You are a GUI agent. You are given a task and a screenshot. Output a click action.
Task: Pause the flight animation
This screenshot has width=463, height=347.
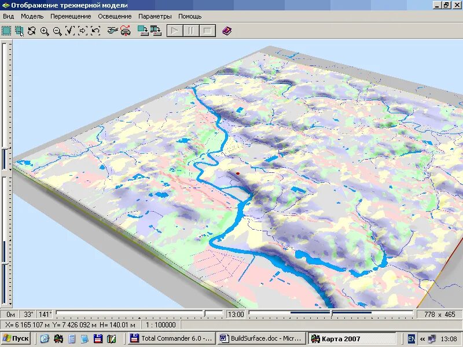(191, 31)
